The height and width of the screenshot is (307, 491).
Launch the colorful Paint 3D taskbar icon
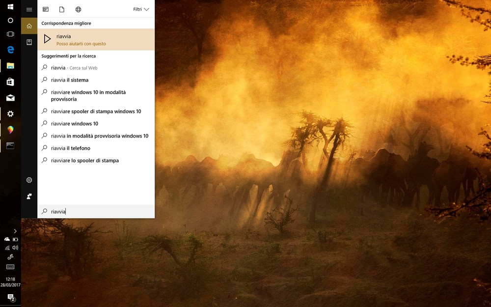click(x=10, y=130)
